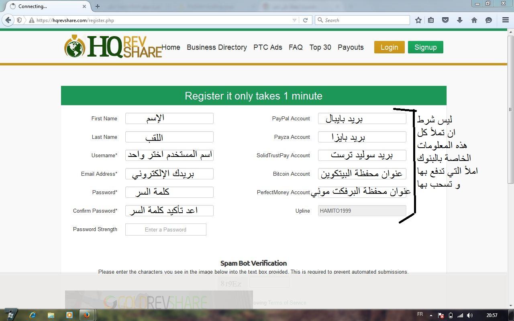Click the Password input field

click(169, 192)
